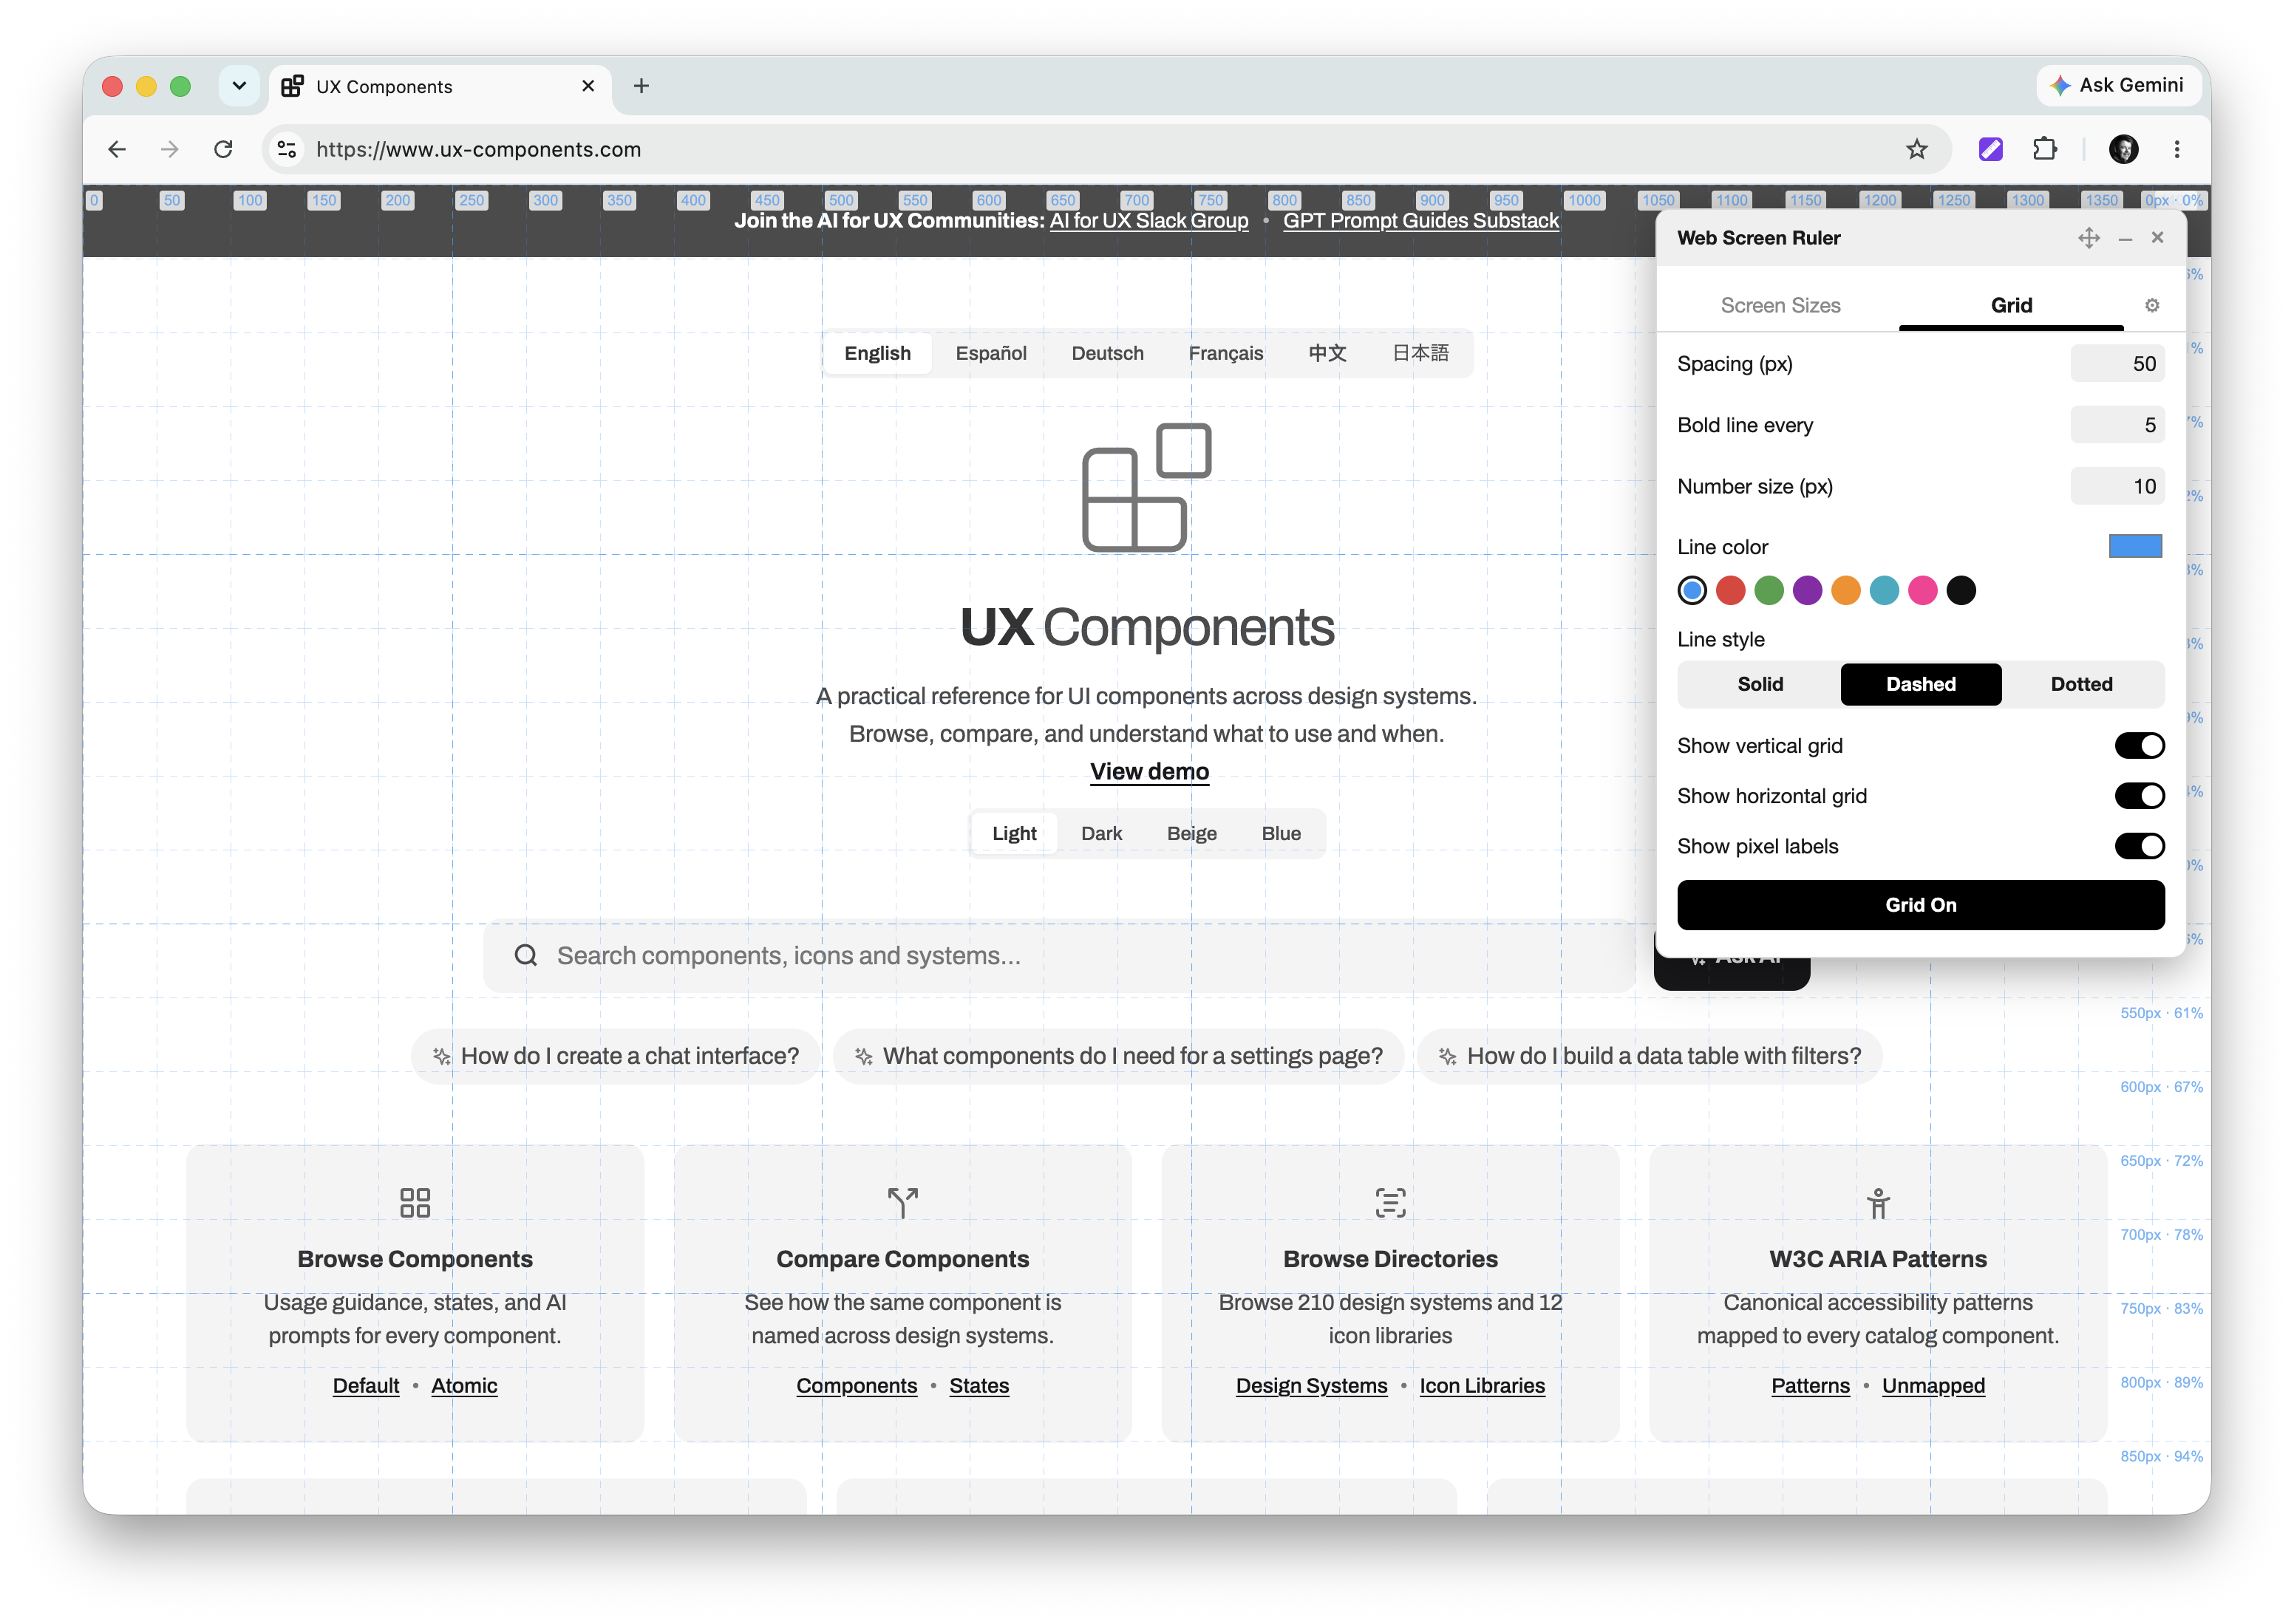Choose the teal line color swatch

point(1884,591)
